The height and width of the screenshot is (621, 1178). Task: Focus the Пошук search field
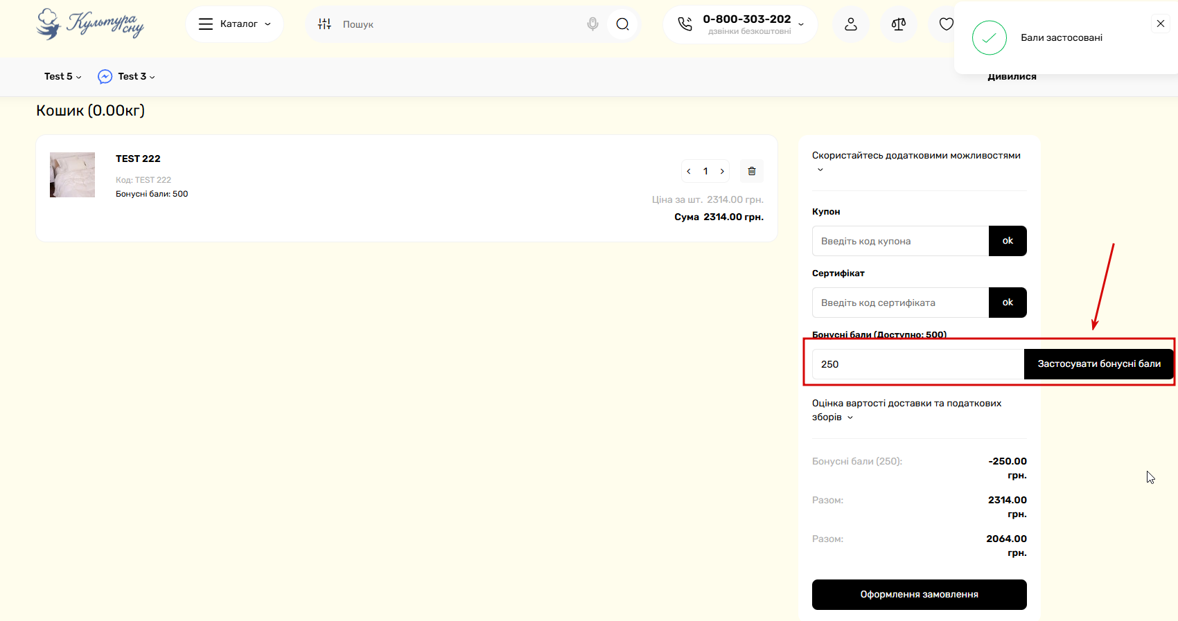click(461, 24)
